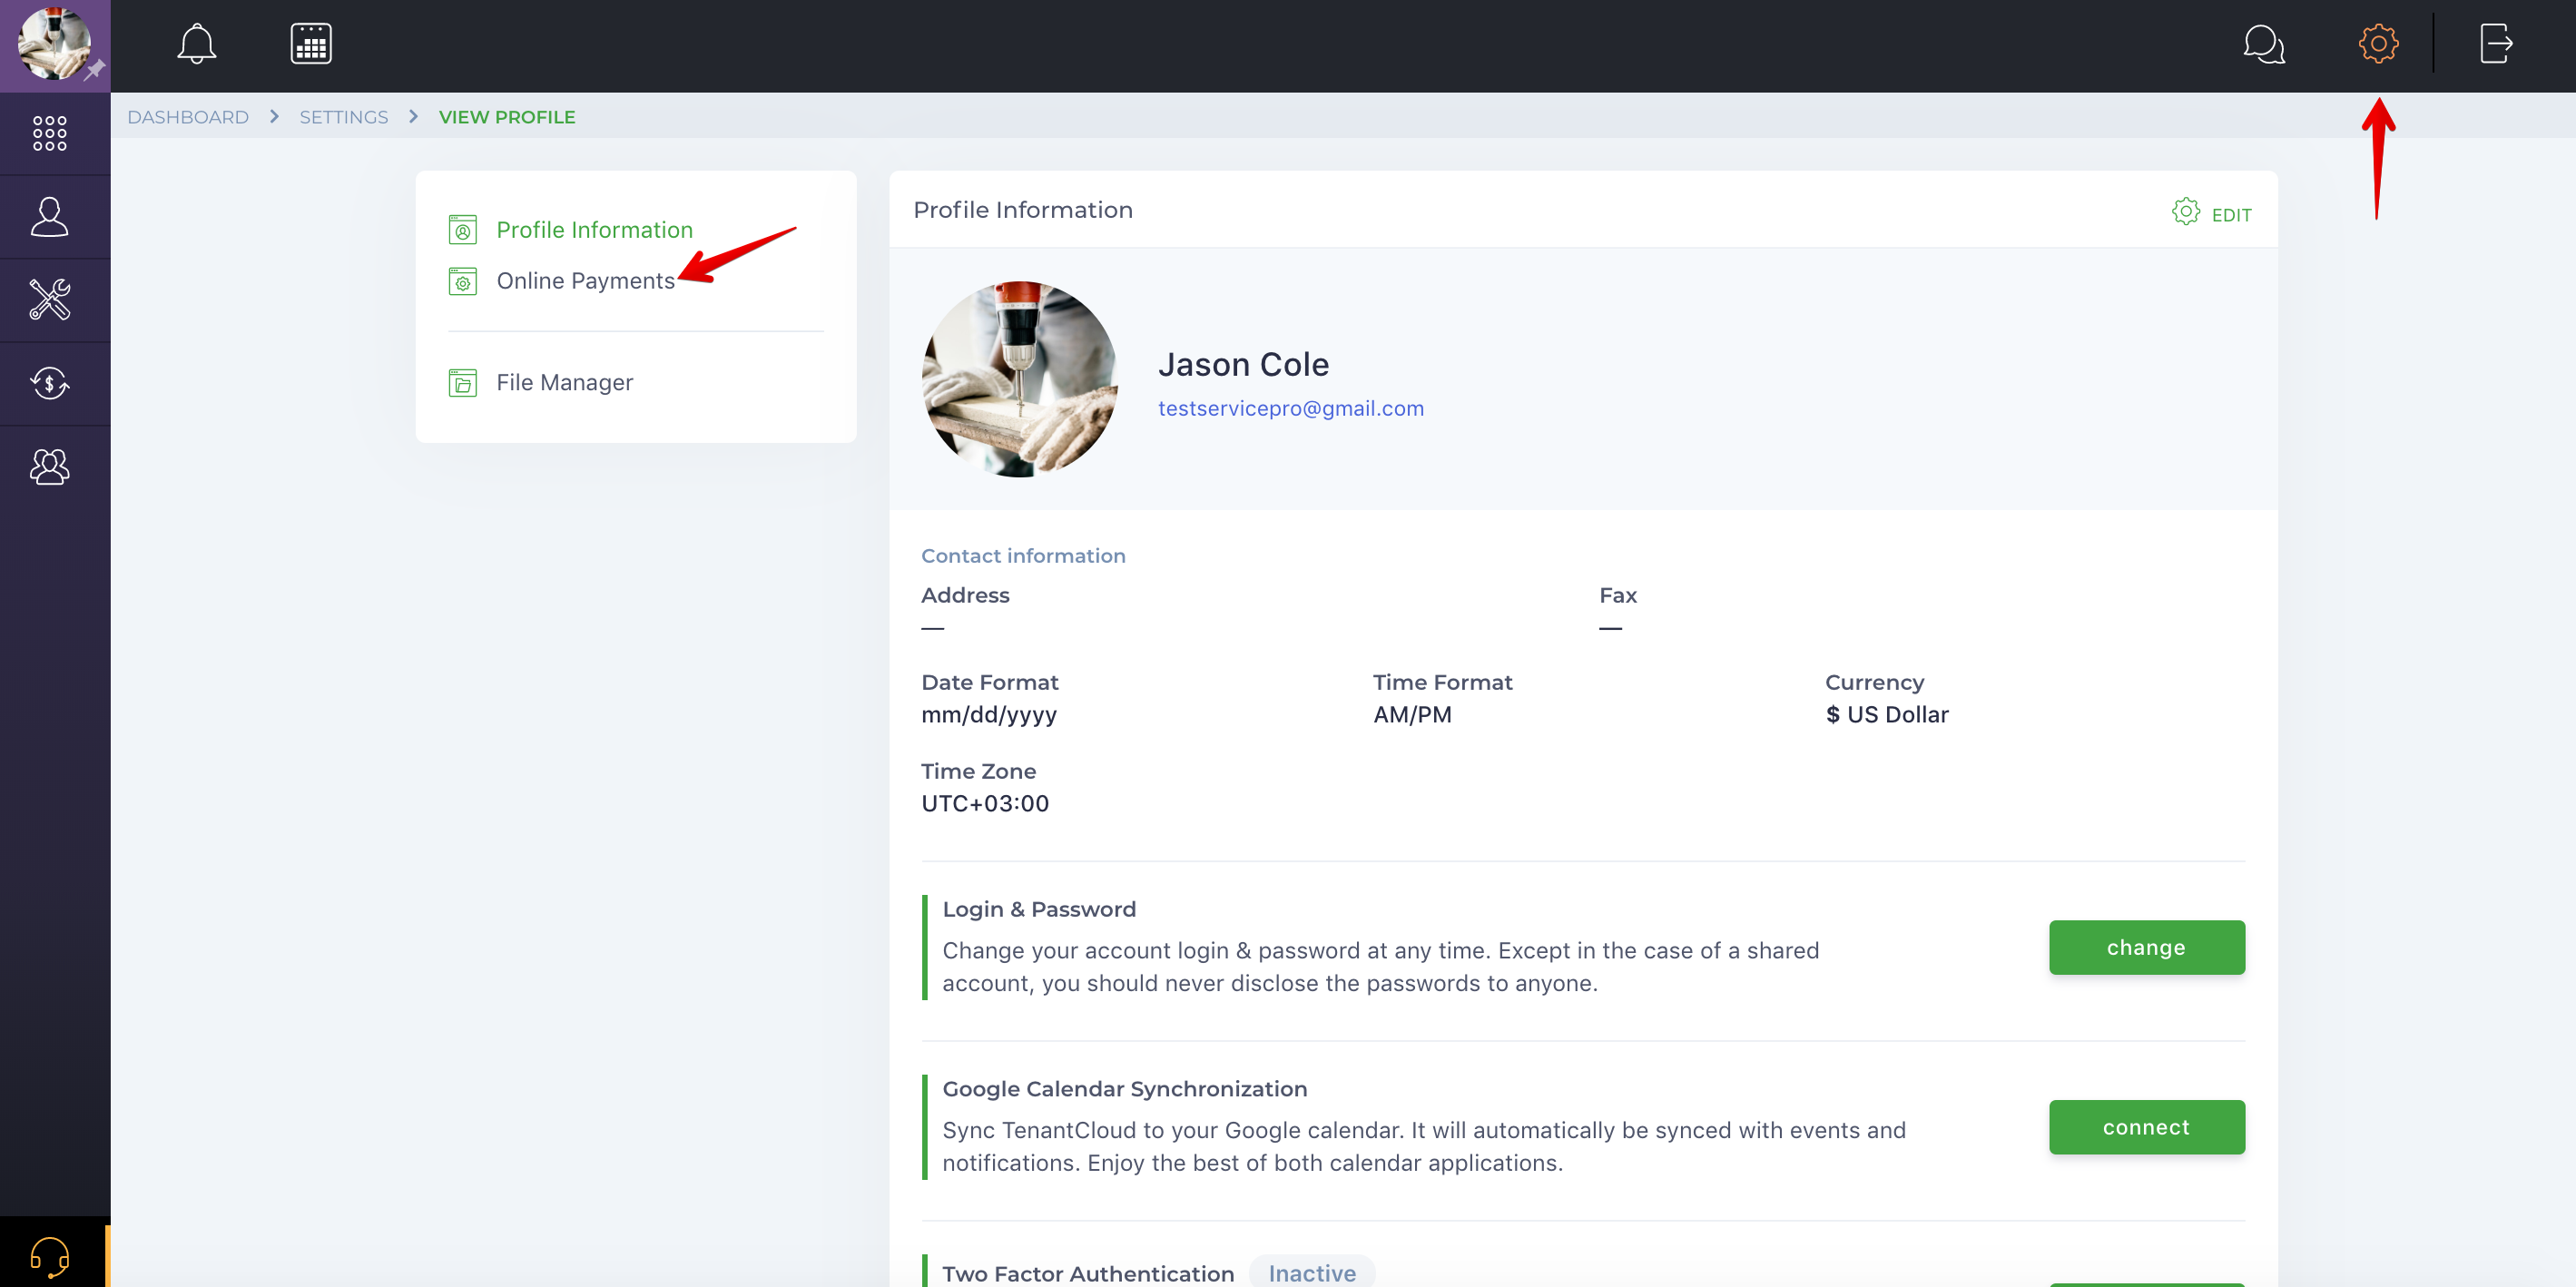The width and height of the screenshot is (2576, 1287).
Task: Open the maintenance tools icon in sidebar
Action: pos(50,300)
